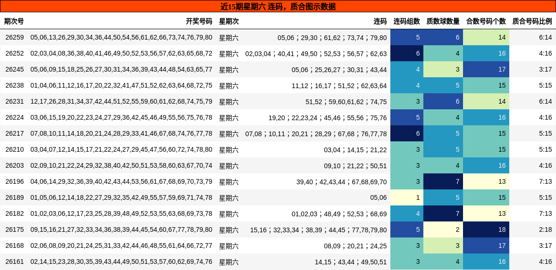Click ratio 6:14 in row 26259
Screen dimensions: 556x270
pos(545,38)
